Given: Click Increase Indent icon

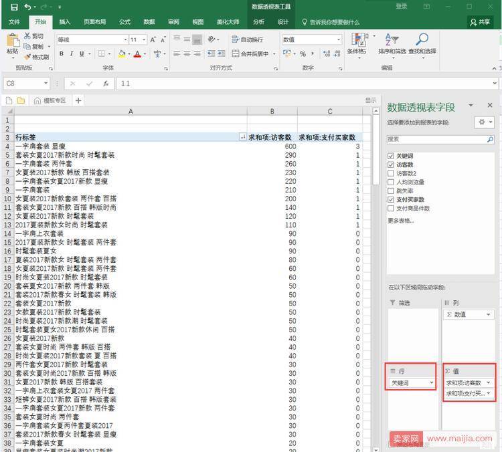Looking at the screenshot, I should 222,53.
